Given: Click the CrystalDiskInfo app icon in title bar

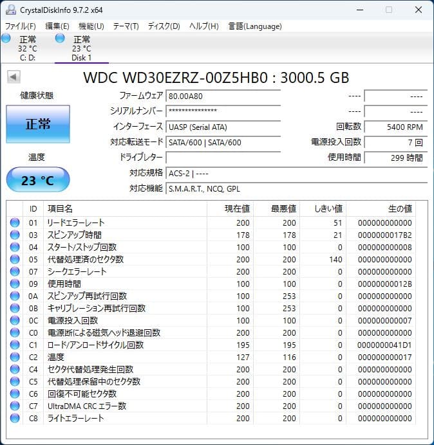Looking at the screenshot, I should point(11,10).
